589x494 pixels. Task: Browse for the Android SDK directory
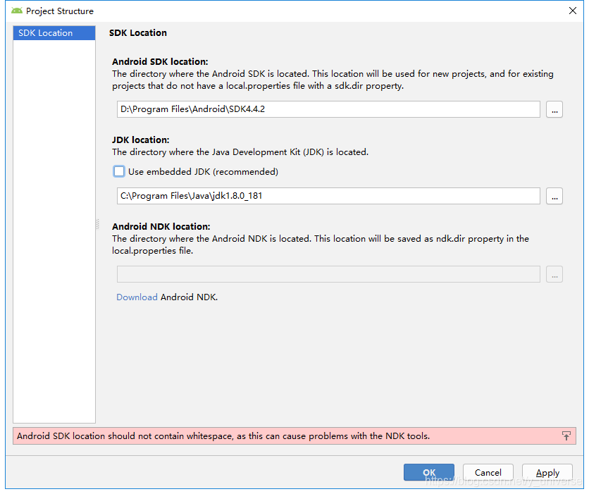554,110
